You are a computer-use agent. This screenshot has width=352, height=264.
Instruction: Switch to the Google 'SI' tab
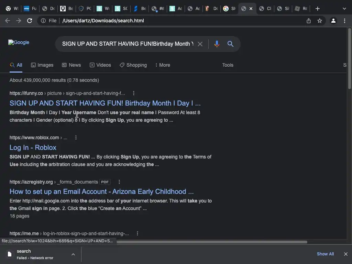coord(229,9)
